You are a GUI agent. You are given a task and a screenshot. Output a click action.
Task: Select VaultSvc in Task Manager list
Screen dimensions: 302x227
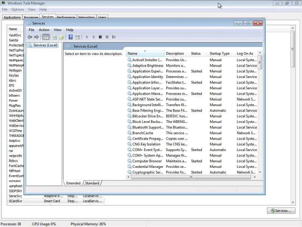tap(15, 35)
